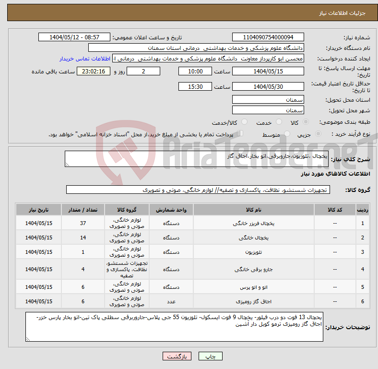Click the استان محل تحویل field سمنان
Screen dimensions: 378x369
tap(268, 100)
